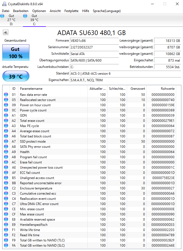Open the Optionen menu

pyautogui.click(x=39, y=11)
